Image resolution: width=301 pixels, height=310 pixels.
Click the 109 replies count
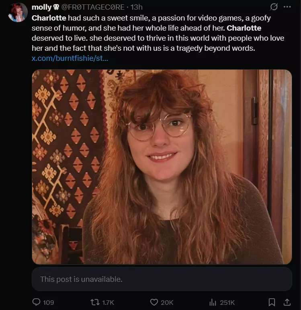[x=48, y=302]
